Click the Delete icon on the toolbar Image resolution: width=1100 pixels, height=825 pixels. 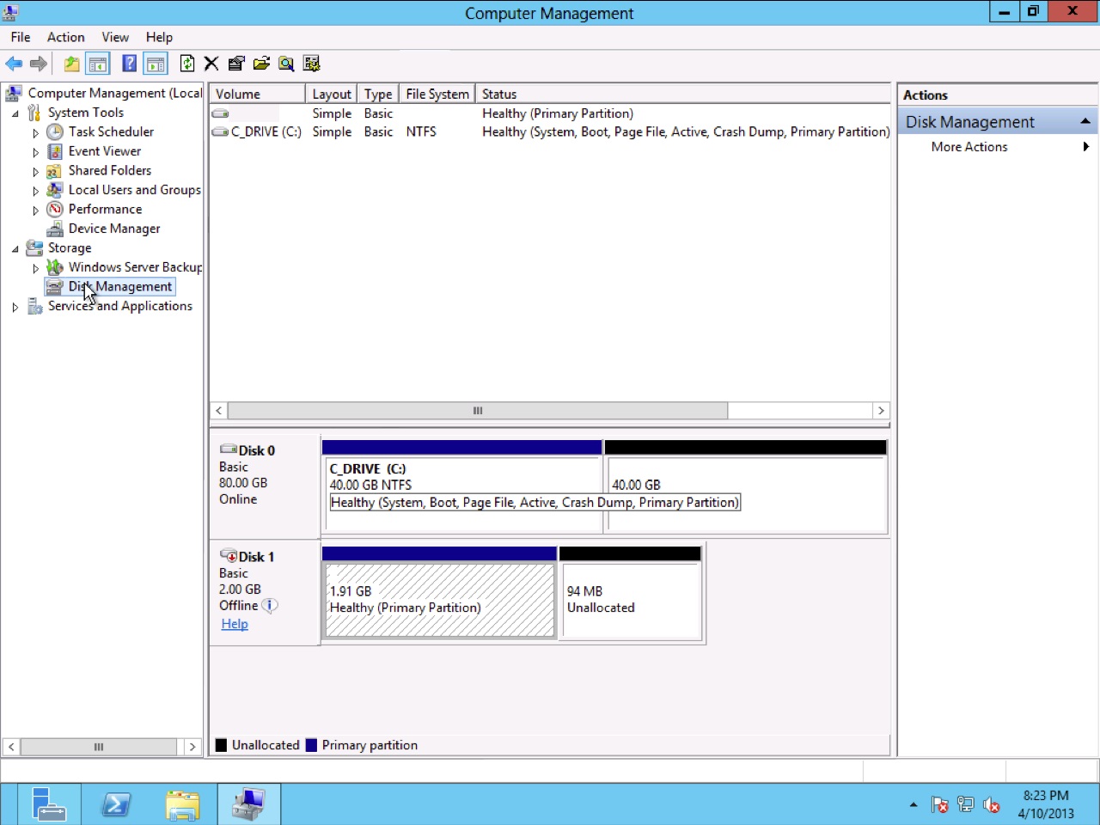[211, 63]
